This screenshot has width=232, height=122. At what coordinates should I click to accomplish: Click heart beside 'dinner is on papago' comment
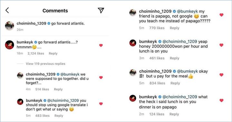(221, 100)
